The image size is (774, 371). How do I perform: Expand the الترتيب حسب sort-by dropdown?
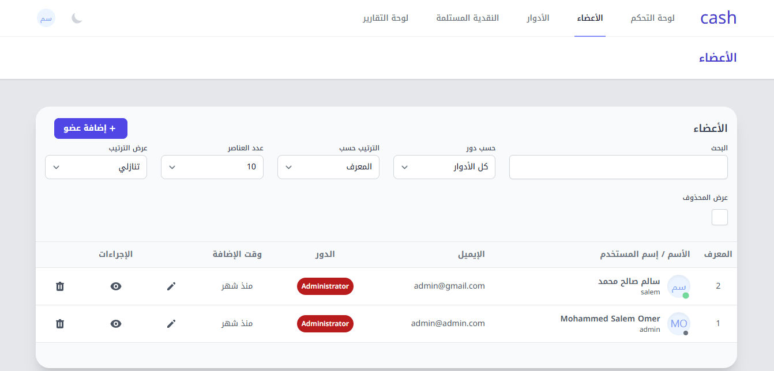[x=328, y=167]
